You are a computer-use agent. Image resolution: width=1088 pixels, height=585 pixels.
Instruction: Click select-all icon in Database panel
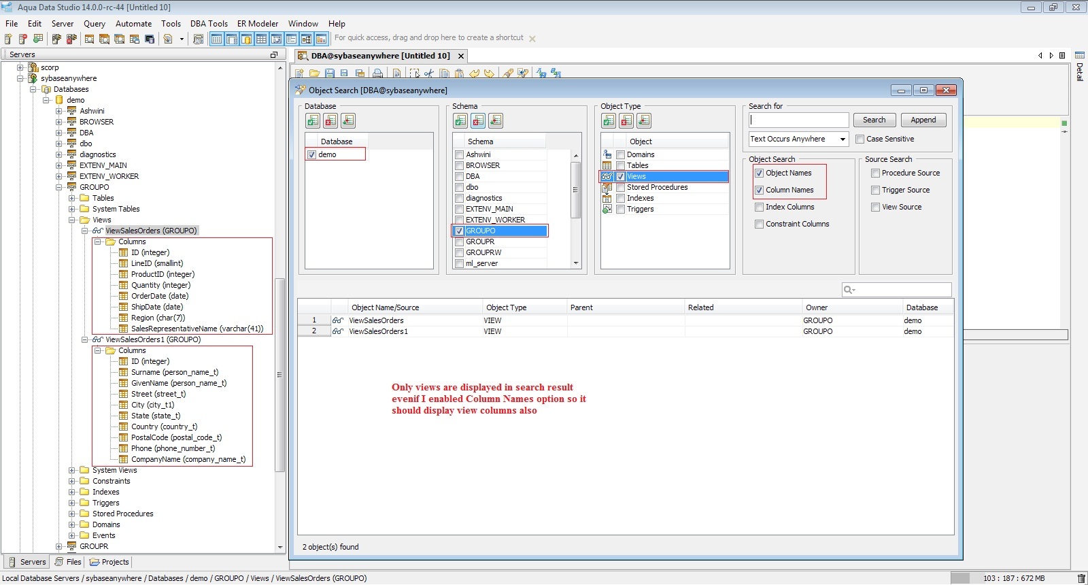313,120
